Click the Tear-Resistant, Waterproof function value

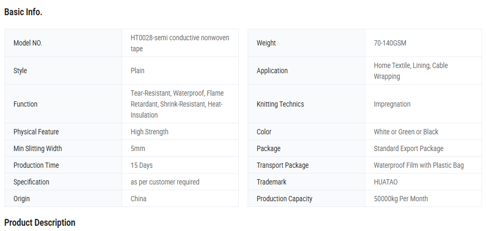click(x=177, y=104)
